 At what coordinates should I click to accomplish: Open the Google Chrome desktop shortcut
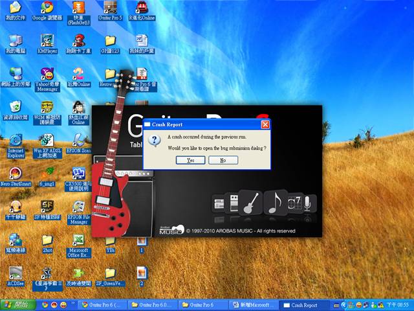[x=47, y=11]
